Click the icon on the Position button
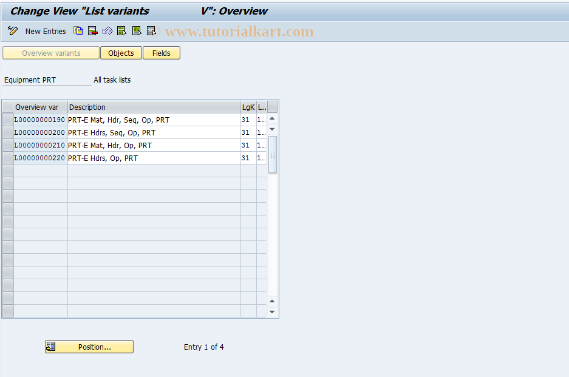The width and height of the screenshot is (569, 377). tap(51, 346)
